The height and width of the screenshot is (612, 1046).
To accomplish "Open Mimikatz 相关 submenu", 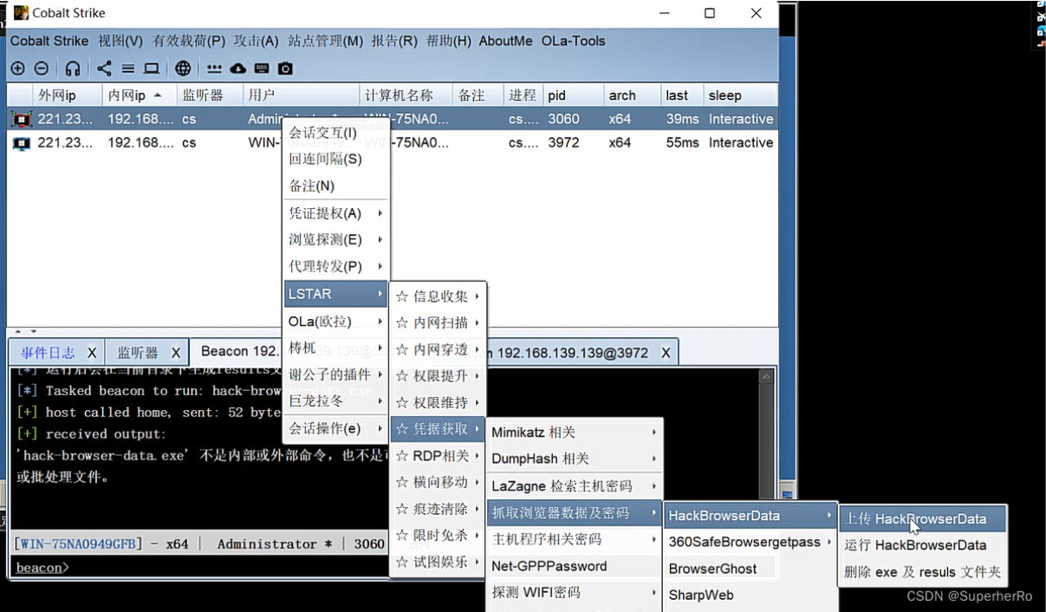I will [x=575, y=433].
